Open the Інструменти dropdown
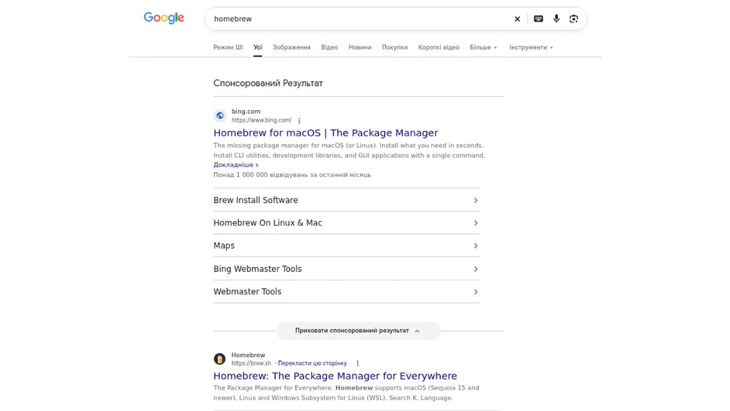Image resolution: width=730 pixels, height=411 pixels. 531,47
